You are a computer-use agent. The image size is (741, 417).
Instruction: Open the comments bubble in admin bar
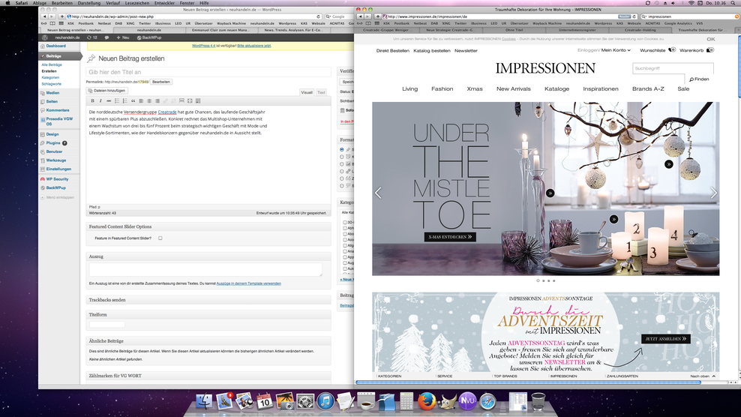[x=106, y=37]
